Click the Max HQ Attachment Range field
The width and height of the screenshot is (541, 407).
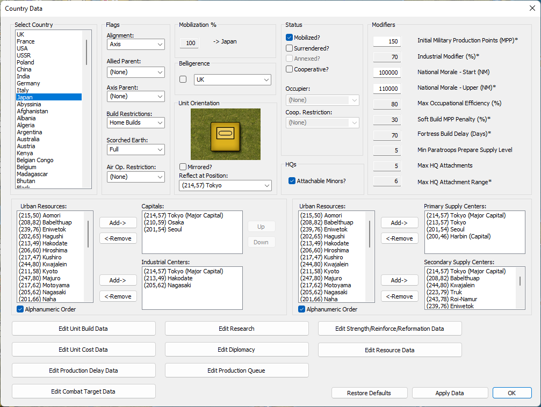[x=387, y=181]
